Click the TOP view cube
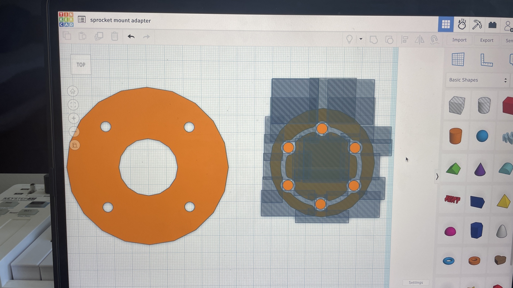The width and height of the screenshot is (513, 288). [81, 65]
